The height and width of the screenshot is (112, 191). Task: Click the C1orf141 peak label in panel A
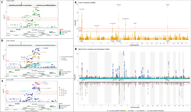point(82,9)
